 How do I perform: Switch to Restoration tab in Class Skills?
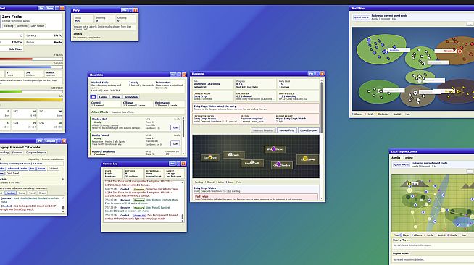tap(131, 97)
